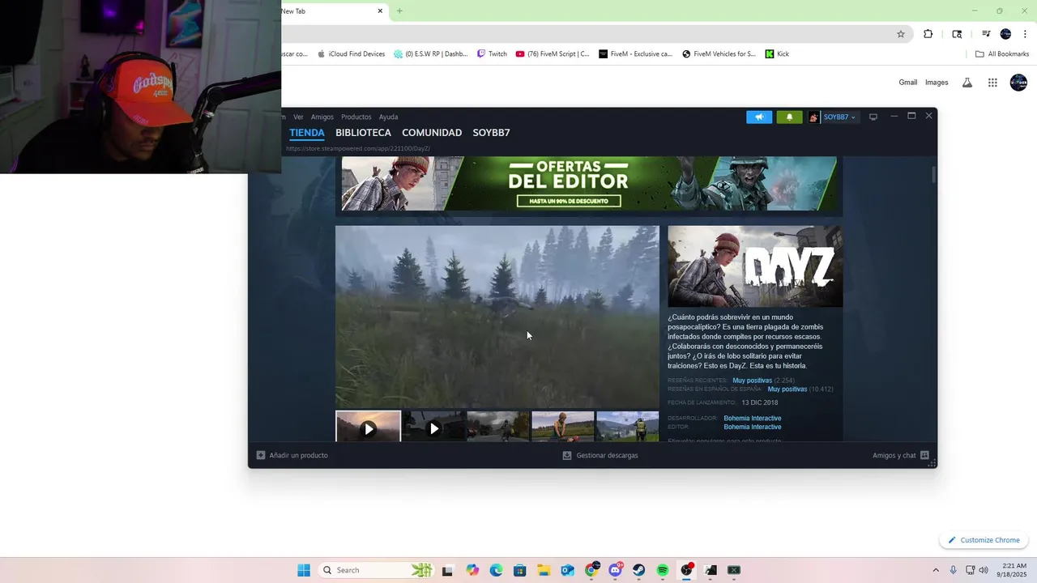
Task: Open the FiveM Vehicles bookmark
Action: pos(719,54)
